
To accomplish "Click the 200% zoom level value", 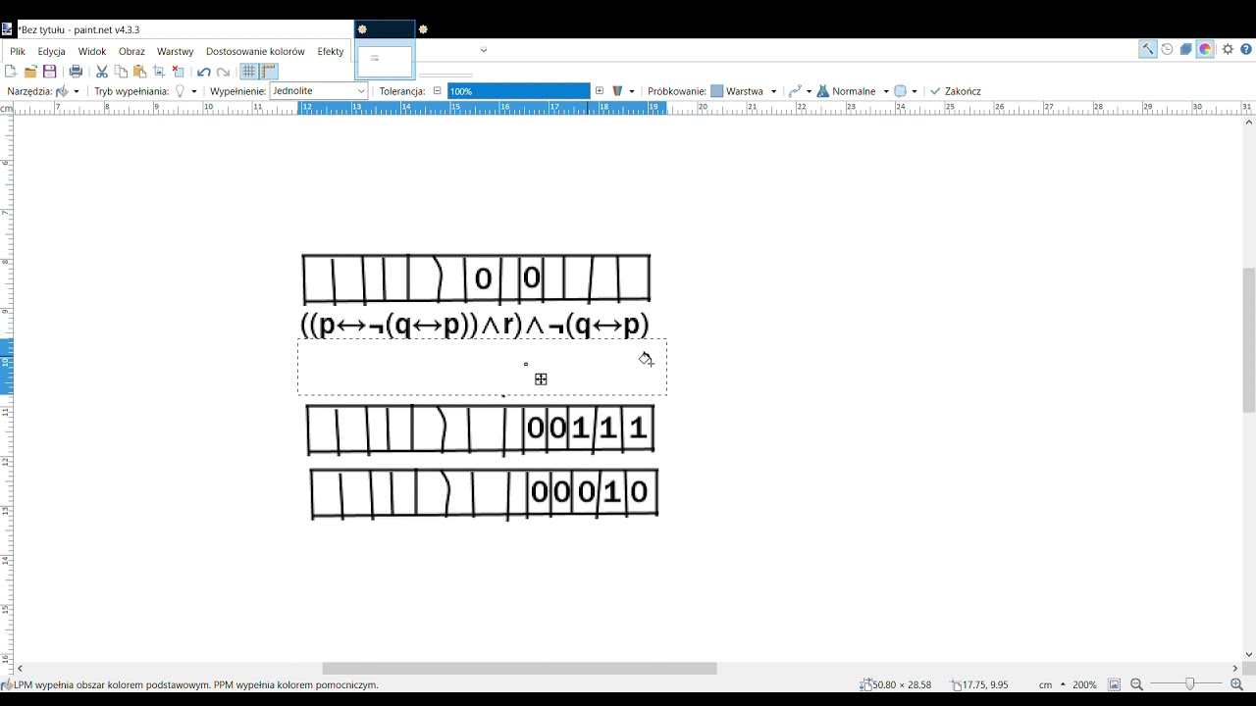I will [x=1084, y=684].
